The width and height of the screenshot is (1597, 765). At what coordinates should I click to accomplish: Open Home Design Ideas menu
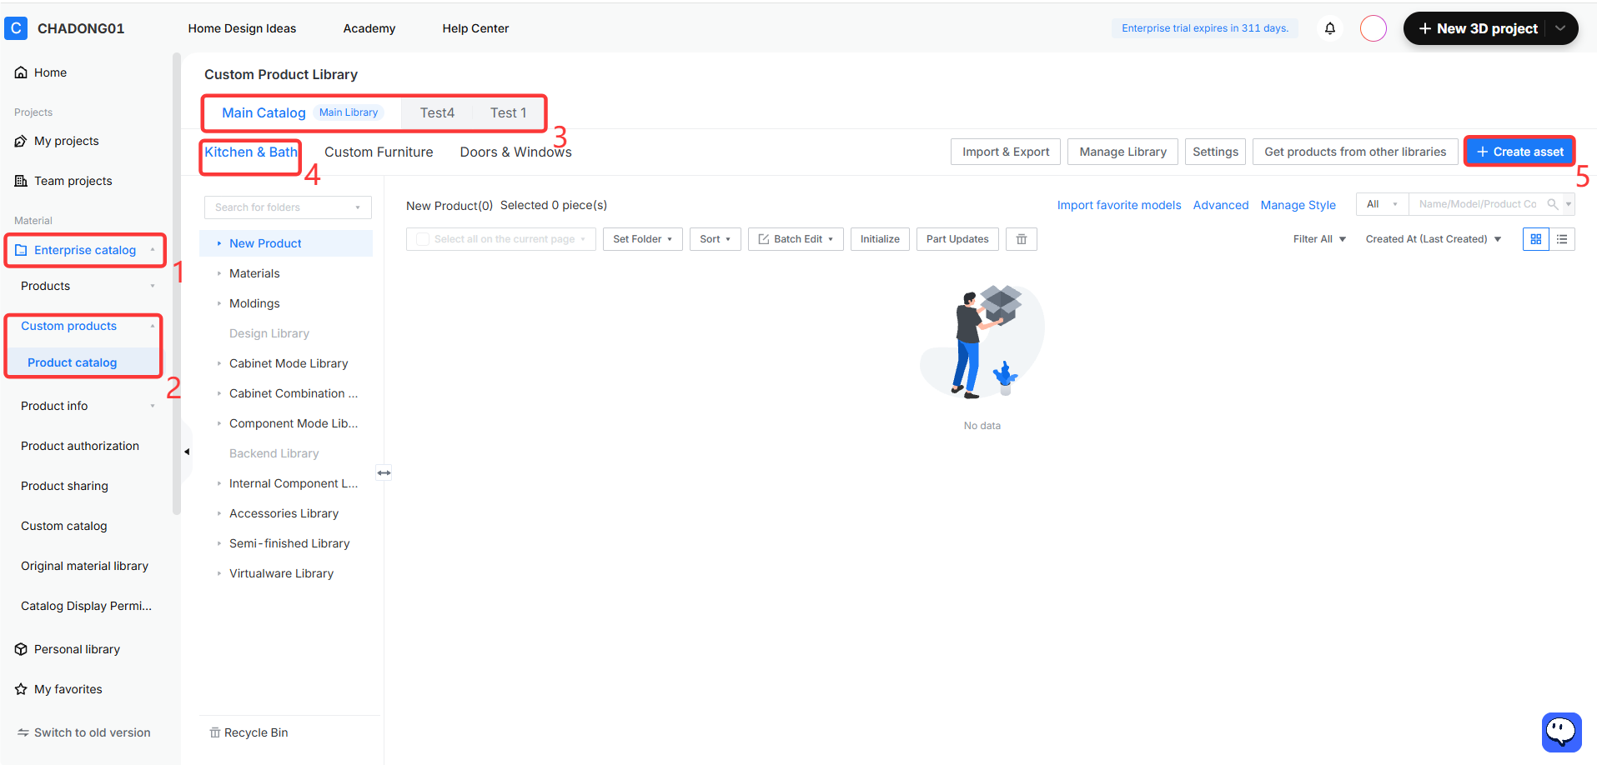242,28
